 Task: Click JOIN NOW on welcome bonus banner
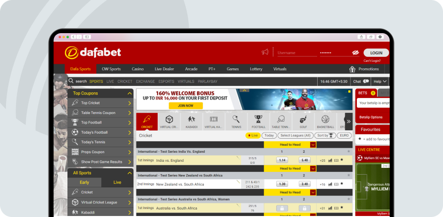coord(186,105)
